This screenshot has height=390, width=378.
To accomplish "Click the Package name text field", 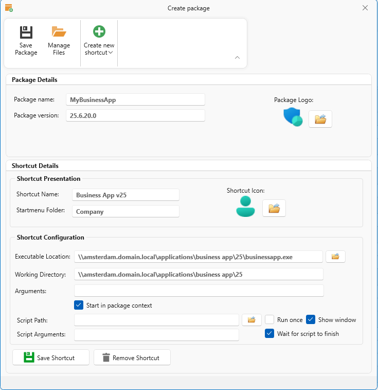I will click(x=136, y=99).
